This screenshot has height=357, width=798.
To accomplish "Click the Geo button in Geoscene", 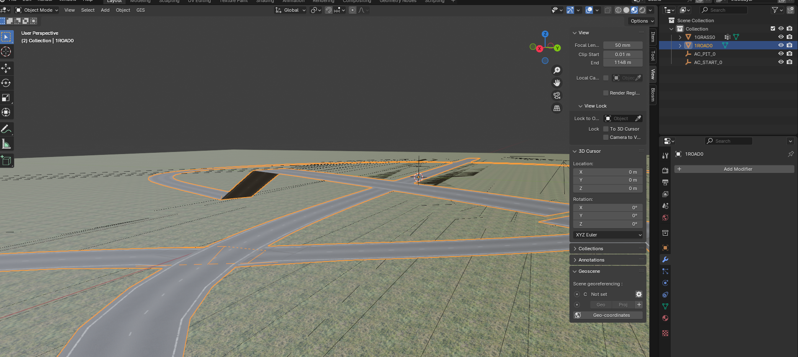I will click(x=601, y=305).
